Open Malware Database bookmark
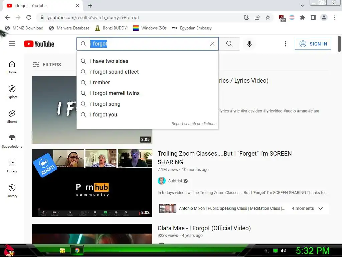 point(69,28)
